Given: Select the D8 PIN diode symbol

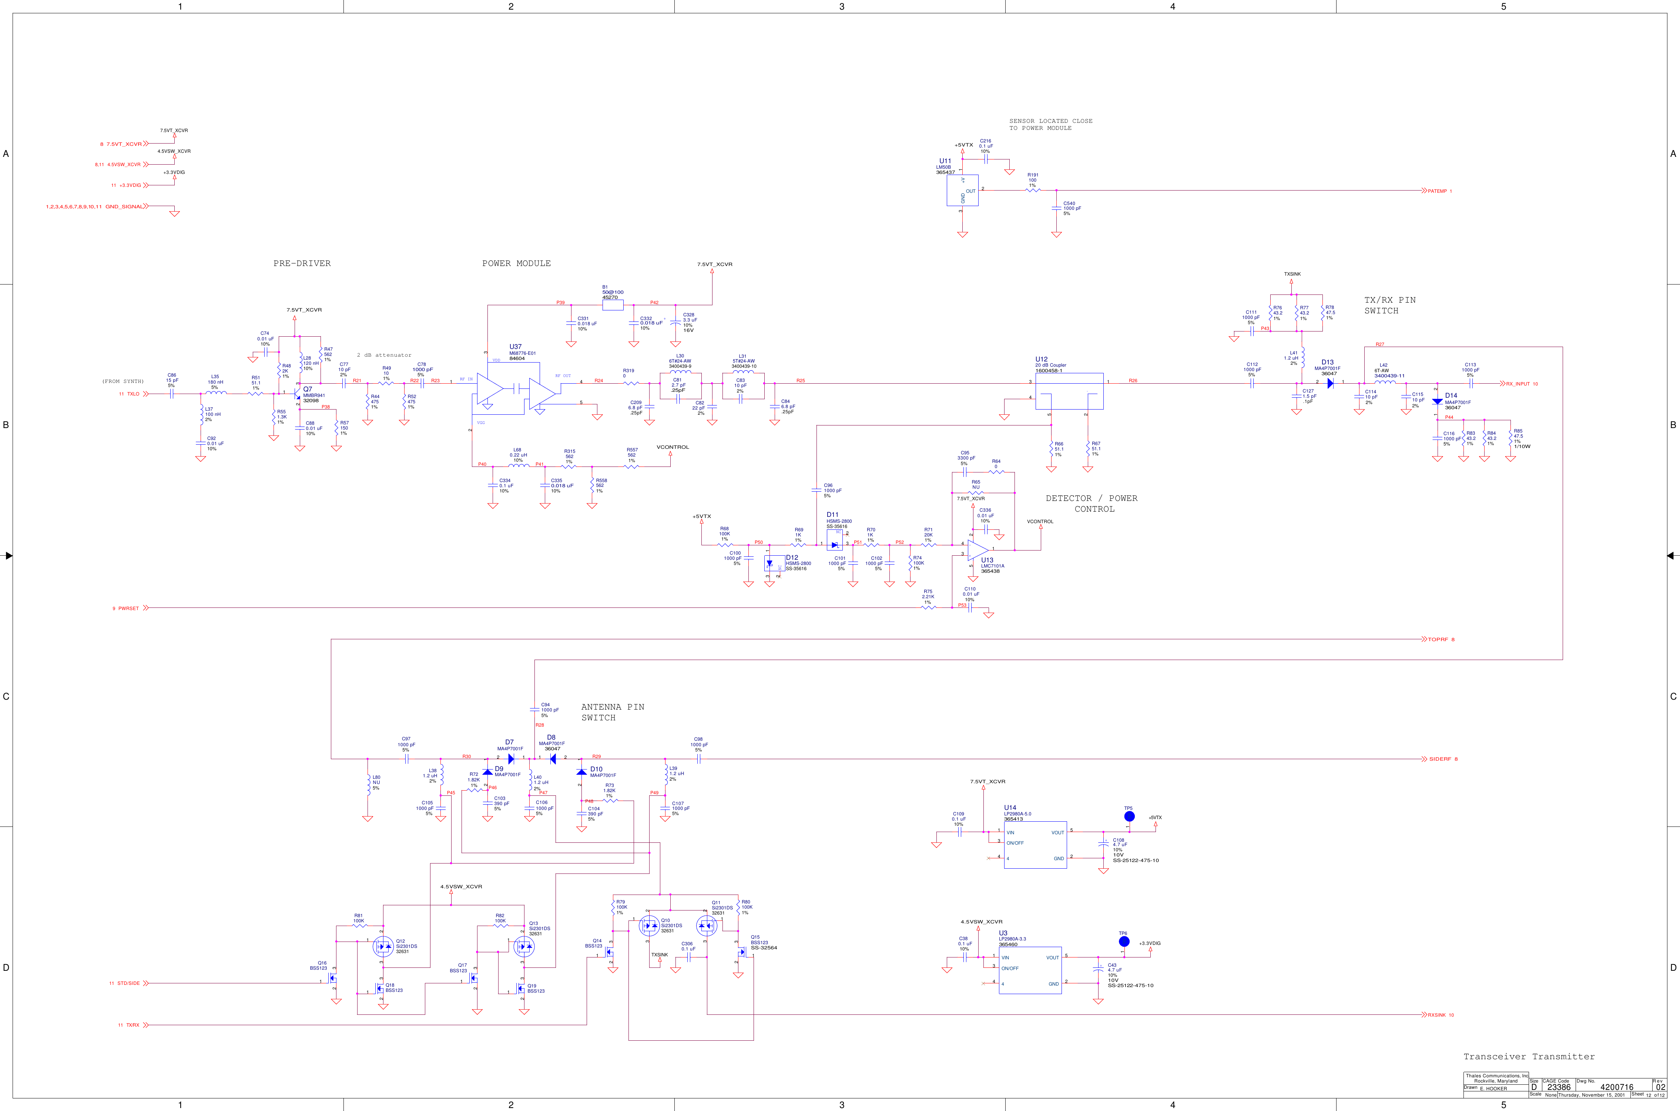Looking at the screenshot, I should 553,759.
